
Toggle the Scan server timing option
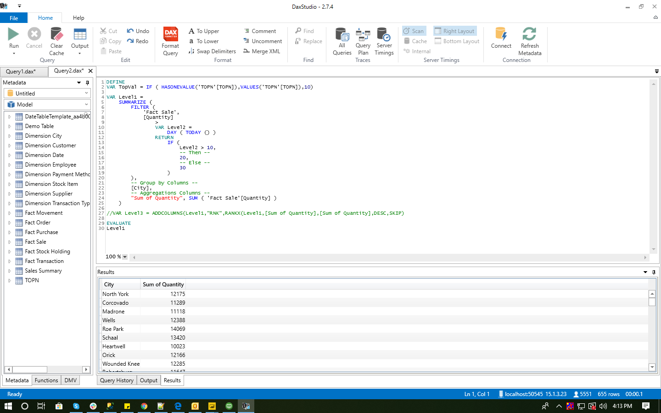414,31
